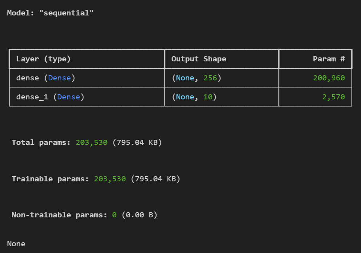361x253 pixels.
Task: Click the "(0.00 B)" size text
Action: point(139,215)
